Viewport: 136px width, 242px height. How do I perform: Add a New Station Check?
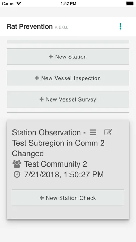click(x=68, y=198)
